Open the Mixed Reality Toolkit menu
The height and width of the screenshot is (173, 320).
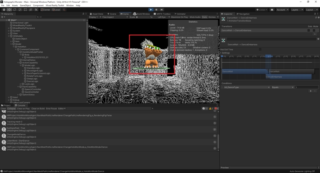point(55,5)
